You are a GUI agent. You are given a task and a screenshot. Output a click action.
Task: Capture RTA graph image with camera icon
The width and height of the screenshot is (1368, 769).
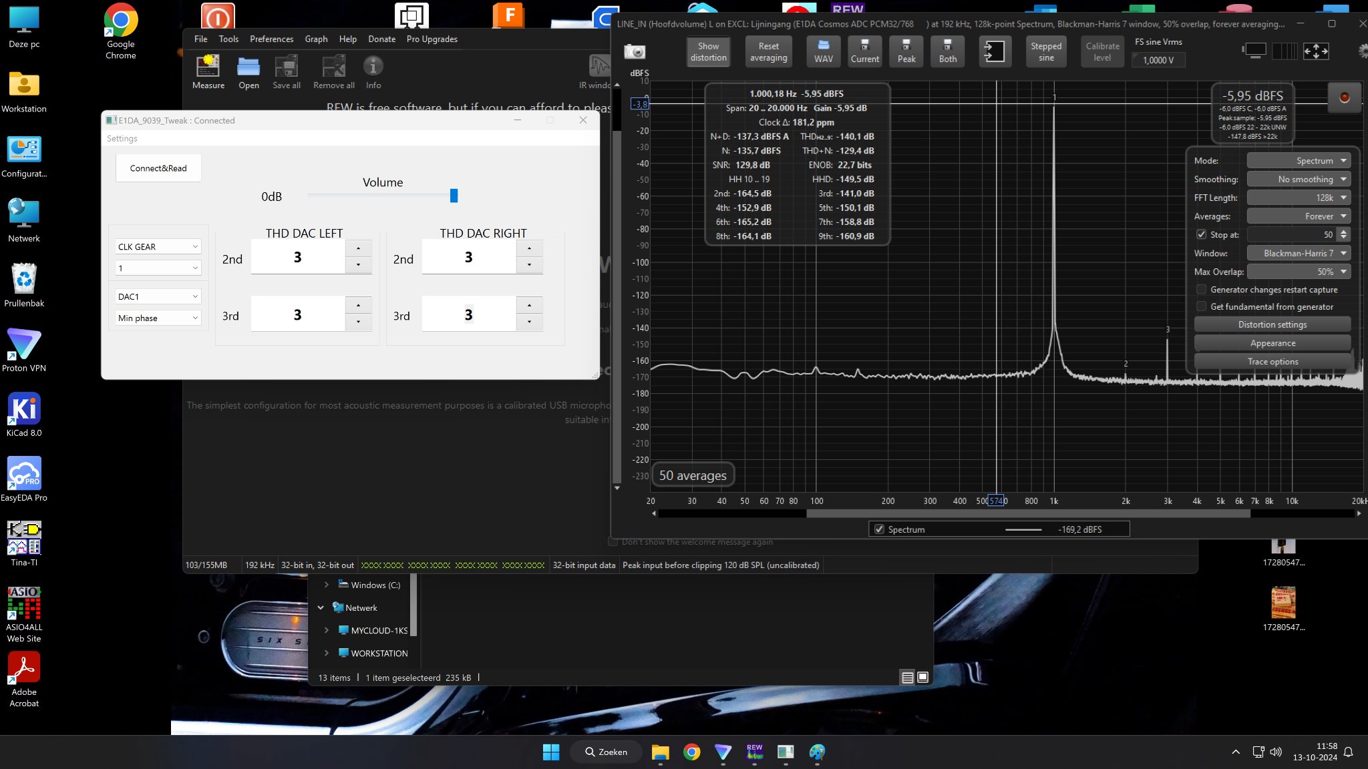point(635,51)
